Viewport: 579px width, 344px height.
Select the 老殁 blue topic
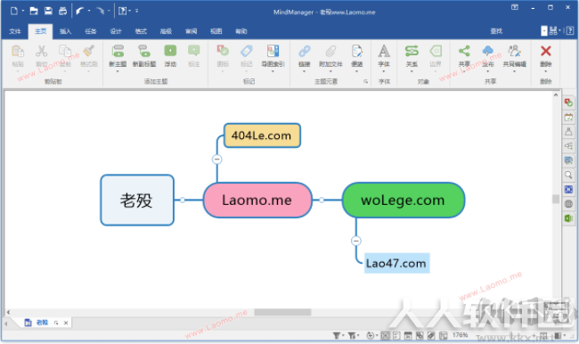[137, 201]
